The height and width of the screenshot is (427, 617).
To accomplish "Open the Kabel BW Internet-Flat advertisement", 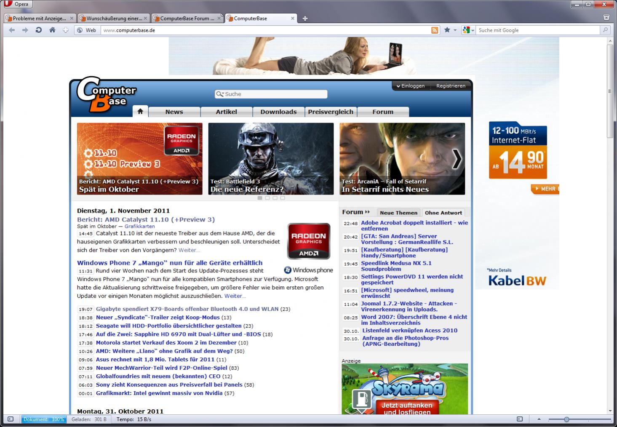I will pyautogui.click(x=518, y=204).
